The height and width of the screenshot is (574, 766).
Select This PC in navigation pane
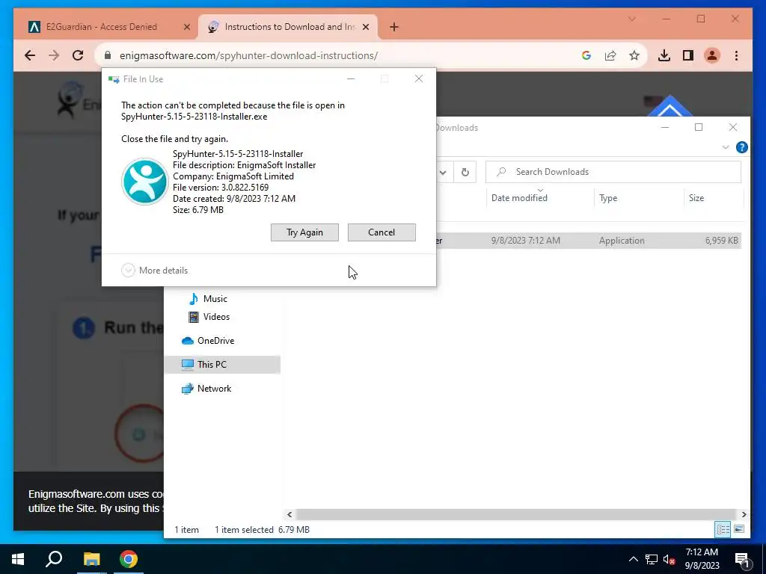tap(223, 365)
